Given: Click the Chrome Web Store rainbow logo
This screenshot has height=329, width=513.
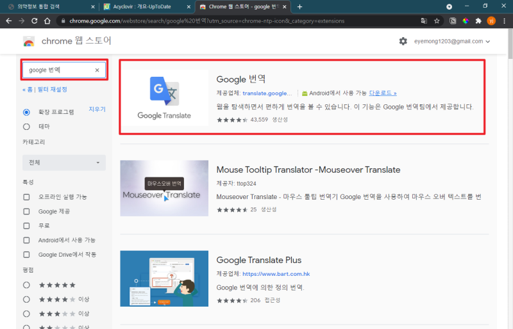Looking at the screenshot, I should click(x=29, y=42).
